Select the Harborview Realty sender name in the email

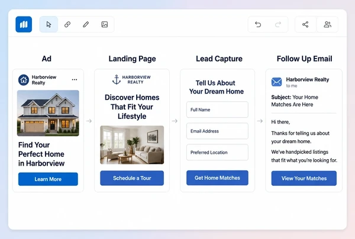coord(308,80)
